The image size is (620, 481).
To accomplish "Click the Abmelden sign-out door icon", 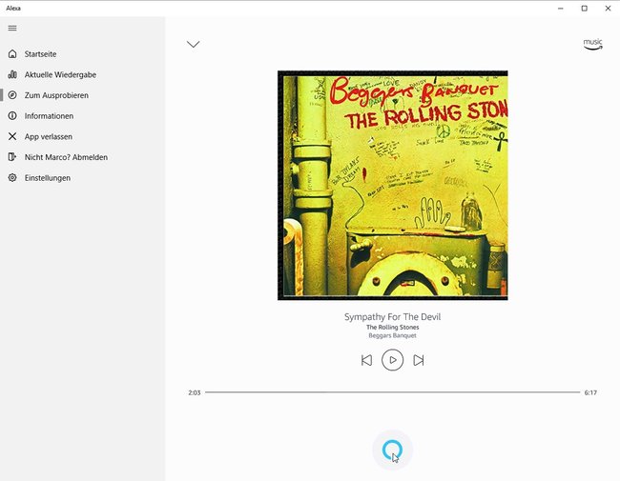I will [12, 157].
